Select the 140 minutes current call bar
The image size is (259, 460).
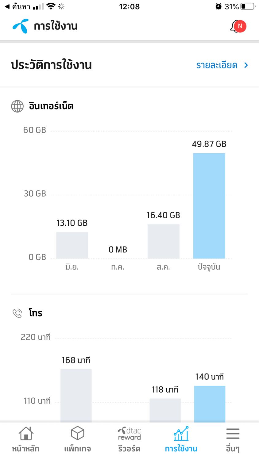pos(210,404)
